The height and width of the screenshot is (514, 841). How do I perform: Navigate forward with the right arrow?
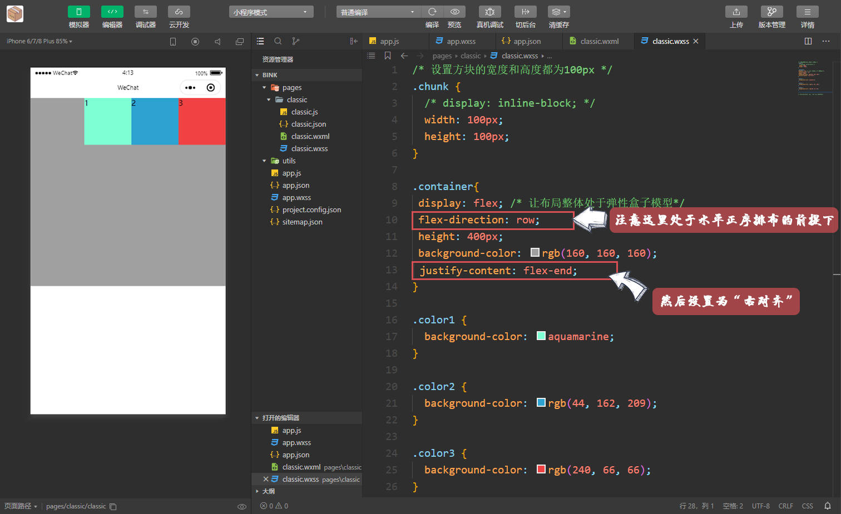pos(420,56)
